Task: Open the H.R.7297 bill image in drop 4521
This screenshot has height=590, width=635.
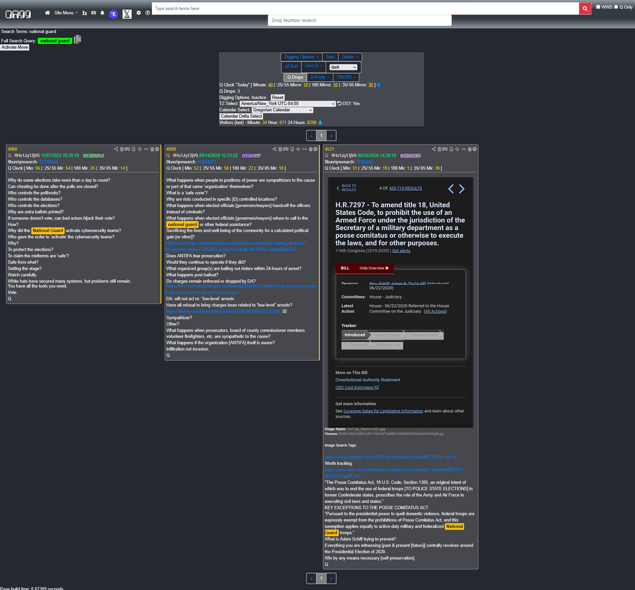Action: [x=400, y=302]
